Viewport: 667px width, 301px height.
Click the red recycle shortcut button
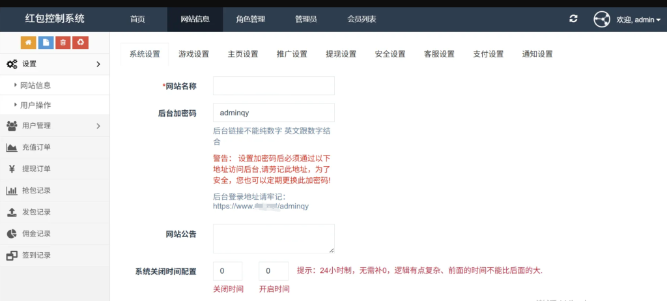coord(80,42)
